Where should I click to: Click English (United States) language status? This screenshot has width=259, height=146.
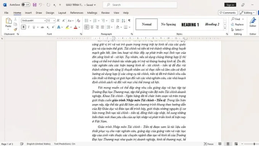pos(38,144)
